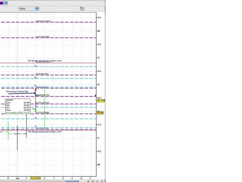Click the Yesterdays Closed Bar annotation
The height and width of the screenshot is (182, 242).
(17, 92)
